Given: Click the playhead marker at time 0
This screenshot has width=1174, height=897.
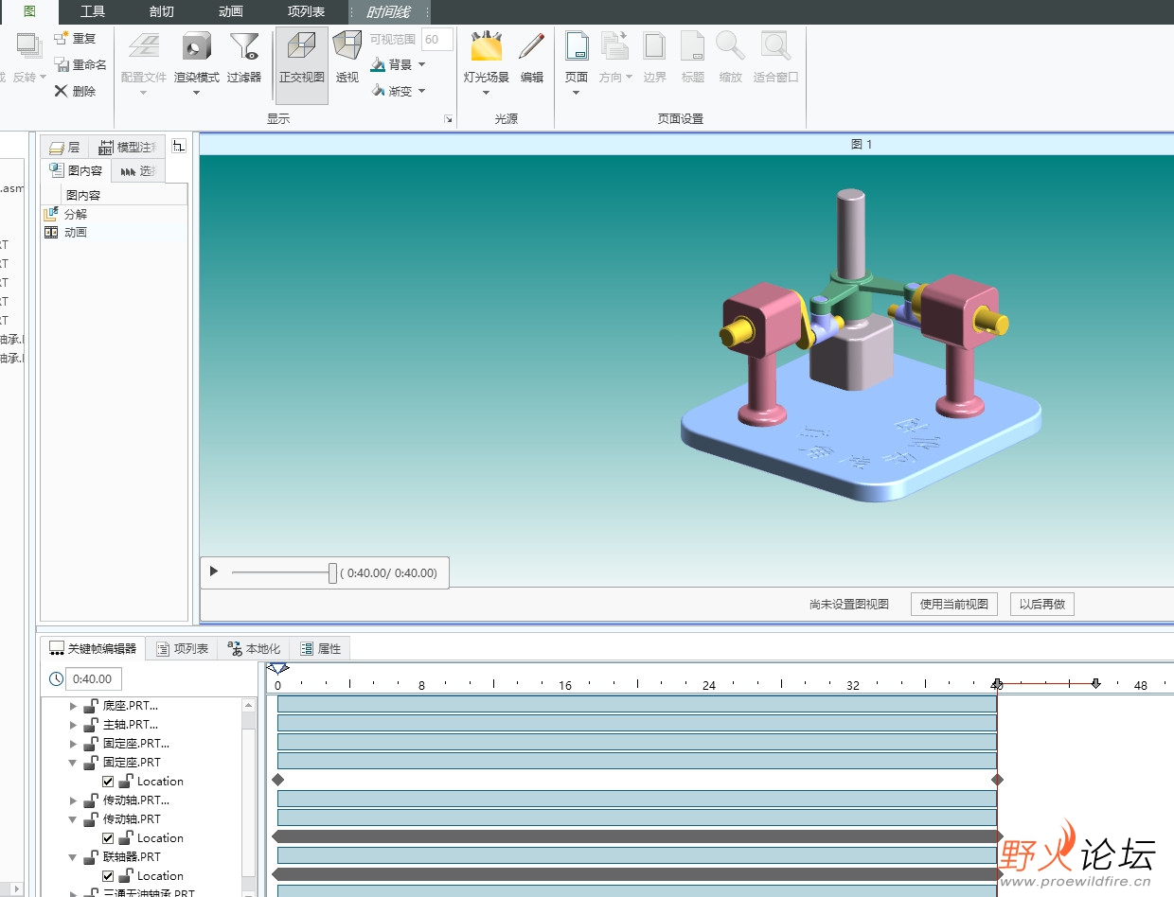Looking at the screenshot, I should tap(277, 669).
